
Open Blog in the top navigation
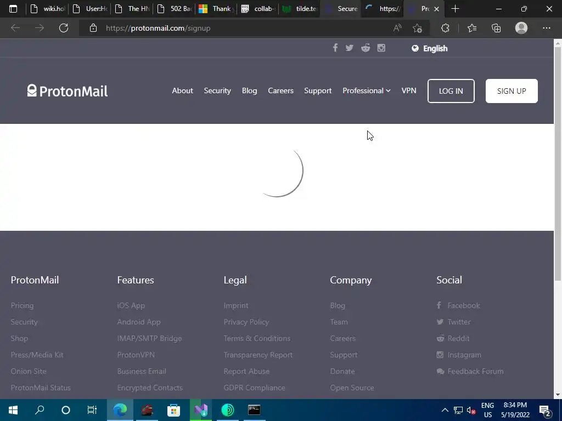pos(249,90)
